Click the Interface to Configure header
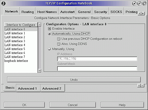 point(21,25)
